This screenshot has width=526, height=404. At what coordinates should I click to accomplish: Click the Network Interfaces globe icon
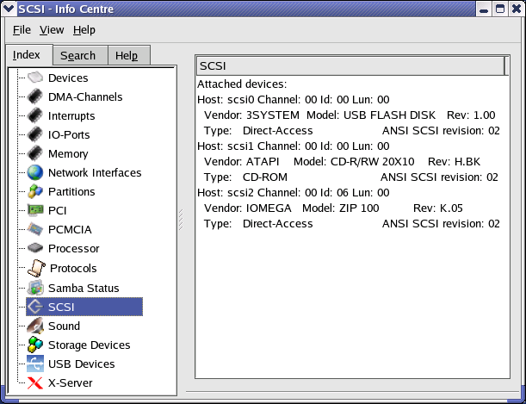(35, 172)
